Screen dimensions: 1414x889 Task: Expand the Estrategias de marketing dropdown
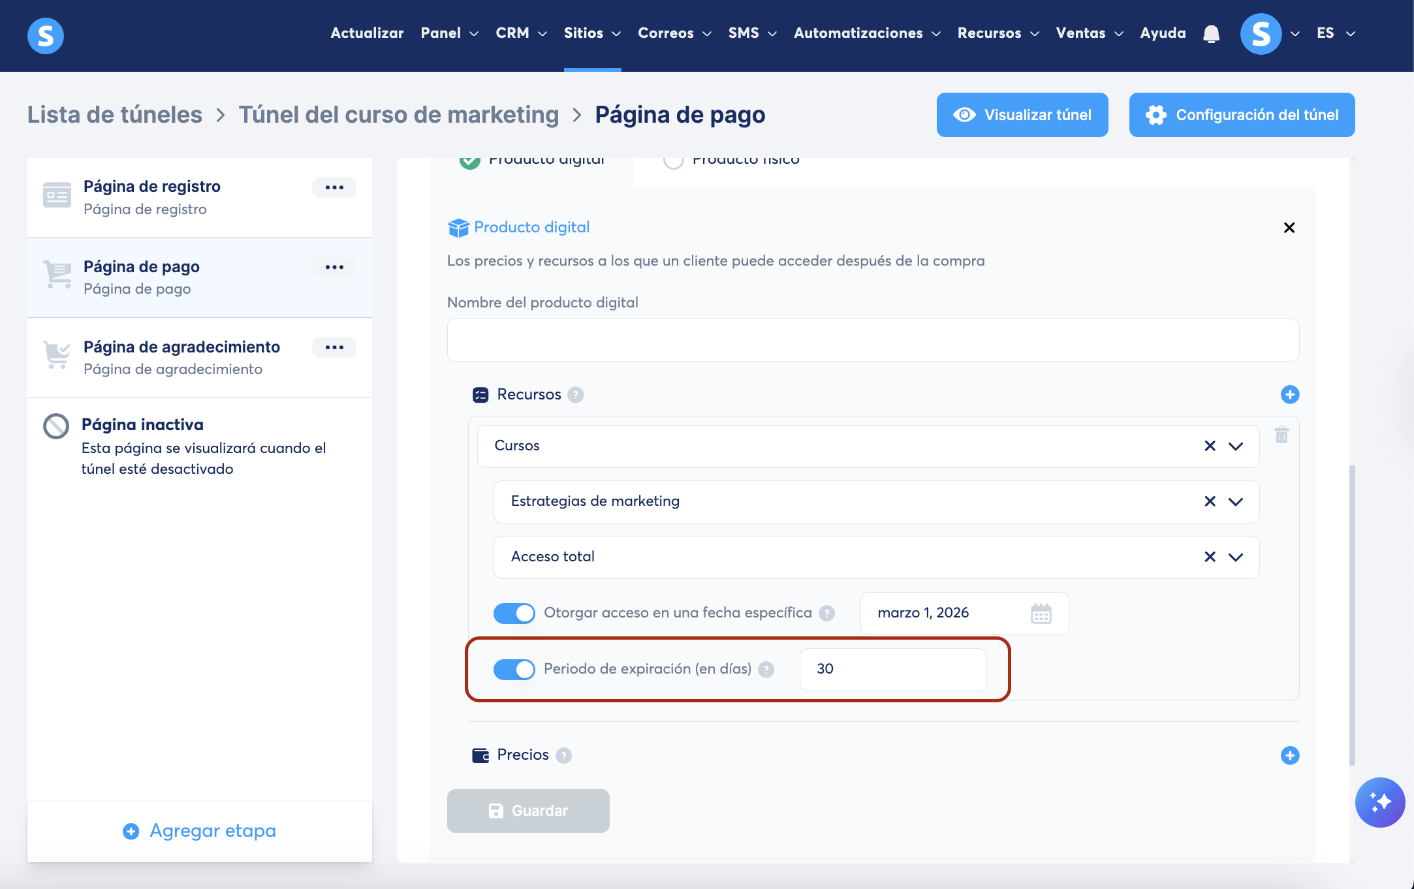coord(1235,502)
